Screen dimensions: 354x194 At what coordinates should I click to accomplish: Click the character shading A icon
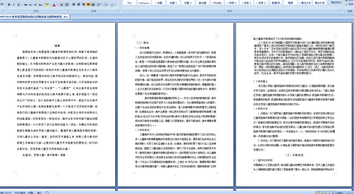(x=61, y=5)
